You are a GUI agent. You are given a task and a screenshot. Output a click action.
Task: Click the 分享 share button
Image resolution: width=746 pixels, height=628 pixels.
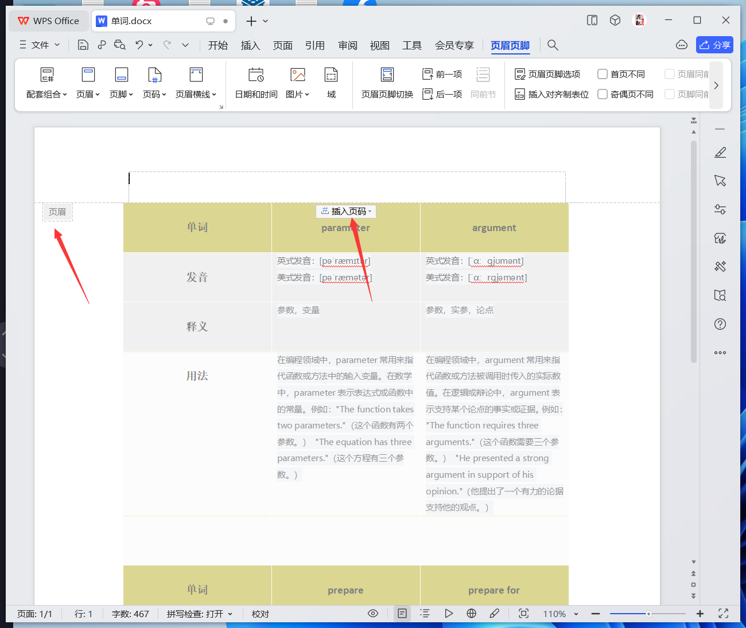coord(714,45)
